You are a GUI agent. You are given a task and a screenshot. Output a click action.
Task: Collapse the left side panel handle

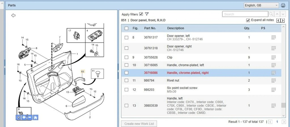pyautogui.click(x=5, y=67)
